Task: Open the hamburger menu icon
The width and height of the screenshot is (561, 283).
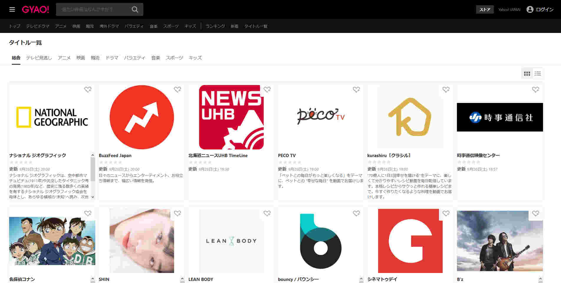Action: point(12,9)
